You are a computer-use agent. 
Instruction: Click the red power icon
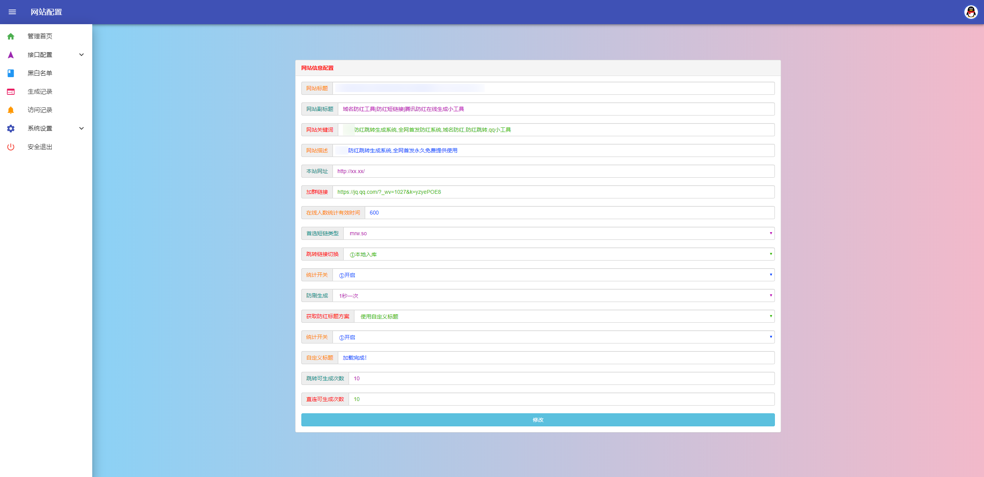tap(11, 147)
